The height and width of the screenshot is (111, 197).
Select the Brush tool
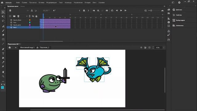point(3,31)
